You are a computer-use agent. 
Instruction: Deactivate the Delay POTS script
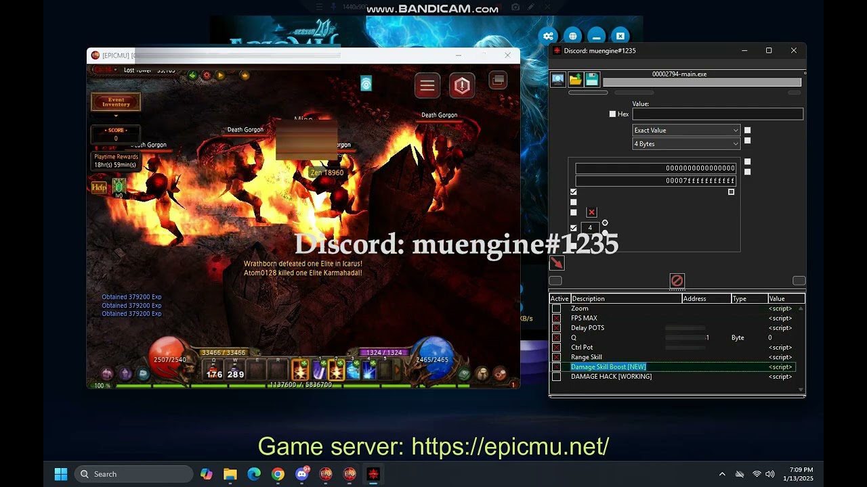556,328
